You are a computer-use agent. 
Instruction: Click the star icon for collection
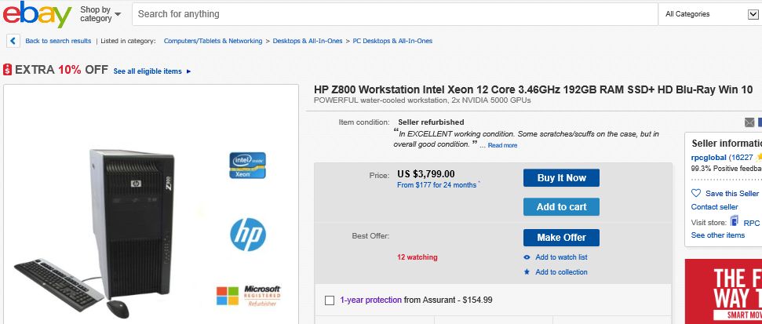click(527, 272)
